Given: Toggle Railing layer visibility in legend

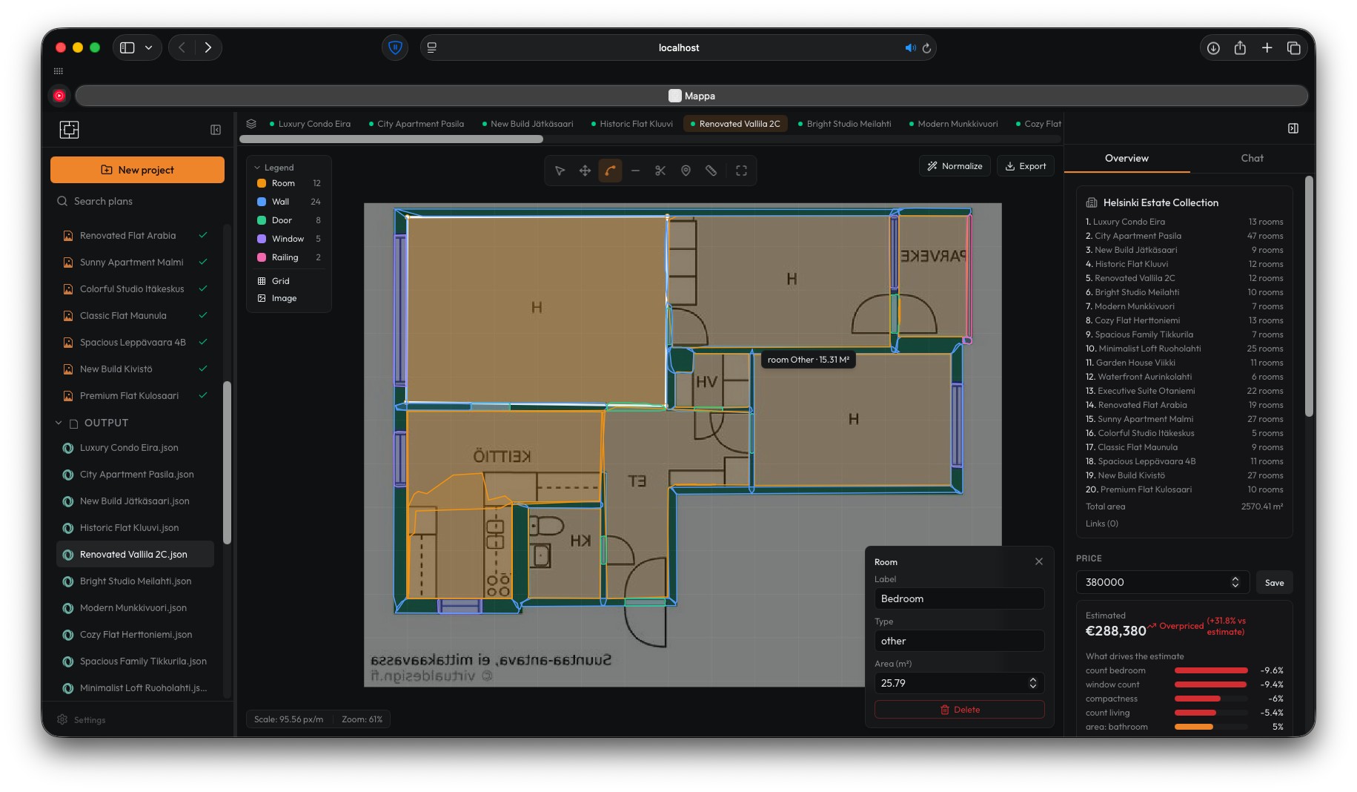Looking at the screenshot, I should pyautogui.click(x=288, y=257).
